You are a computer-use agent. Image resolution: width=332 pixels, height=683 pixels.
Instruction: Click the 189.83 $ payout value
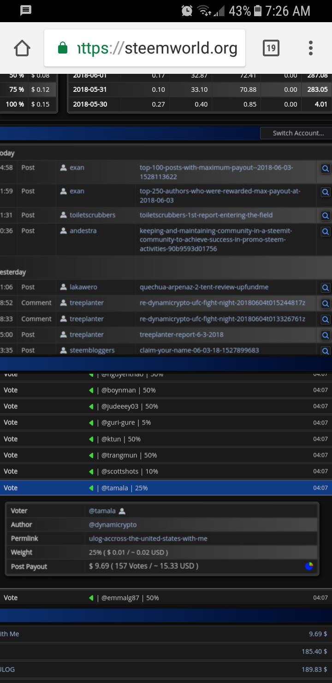[314, 669]
